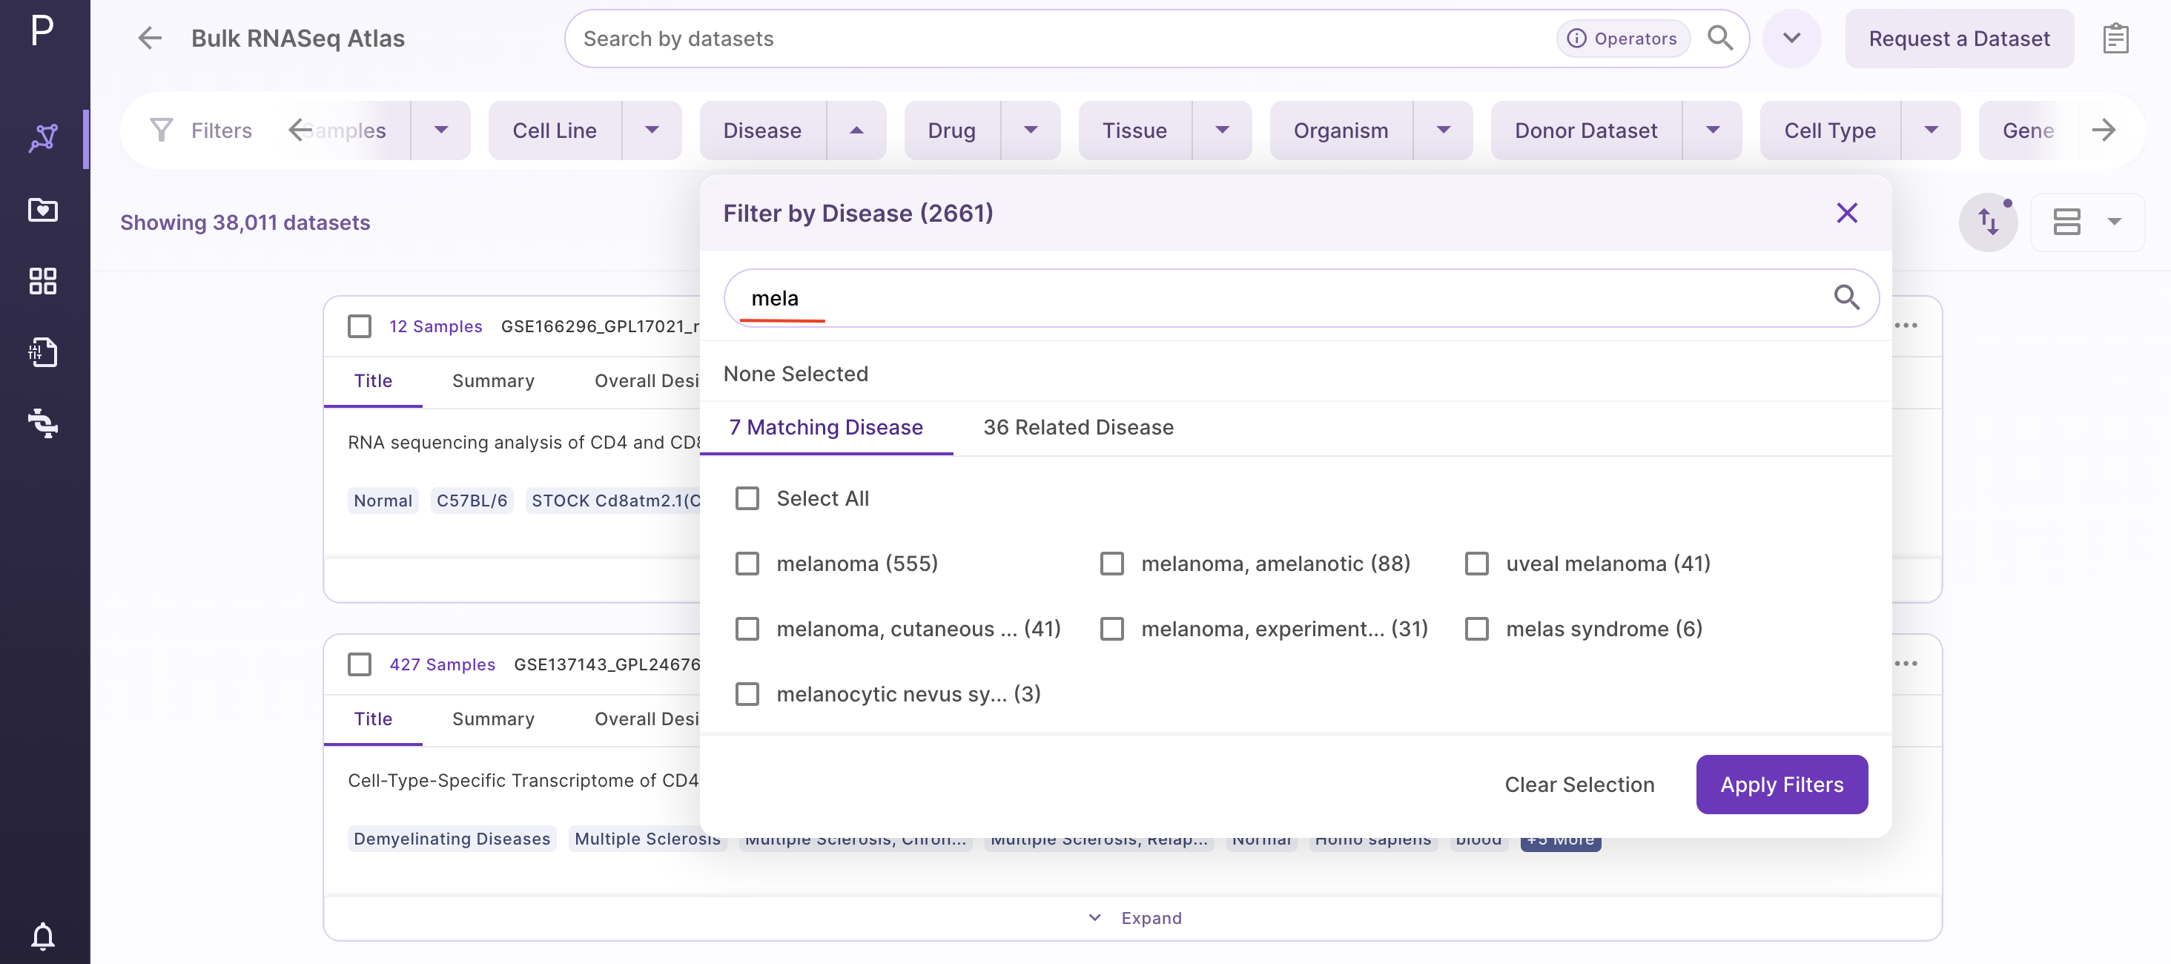Toggle the Select All checkbox
Screen dimensions: 2171x964
click(x=747, y=498)
